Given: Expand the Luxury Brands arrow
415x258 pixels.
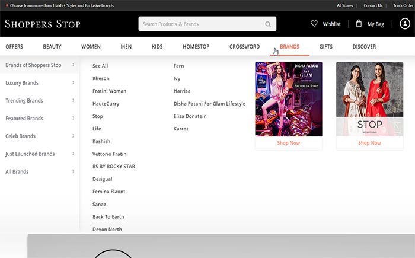Looking at the screenshot, I should (73, 83).
